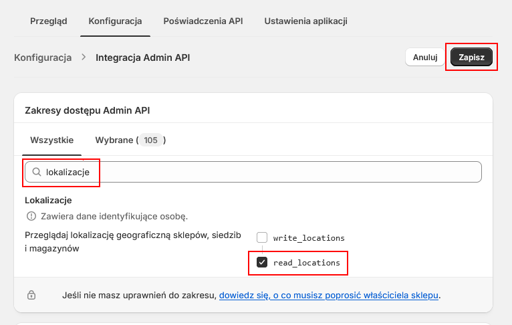512x325 pixels.
Task: Open the Przegląd tab
Action: point(49,21)
